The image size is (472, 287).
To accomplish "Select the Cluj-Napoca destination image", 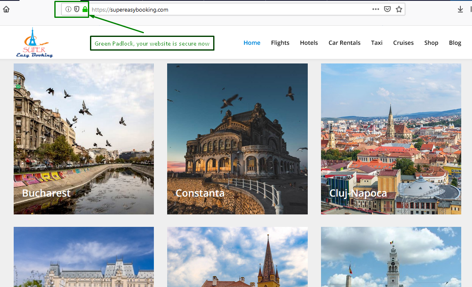I will coord(391,139).
